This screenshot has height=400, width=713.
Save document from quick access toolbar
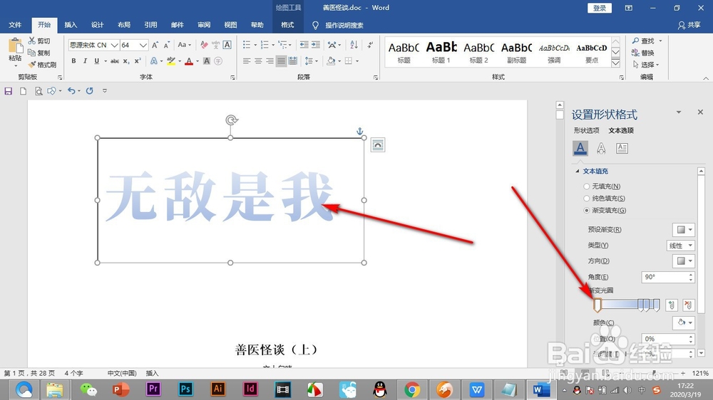pos(8,91)
